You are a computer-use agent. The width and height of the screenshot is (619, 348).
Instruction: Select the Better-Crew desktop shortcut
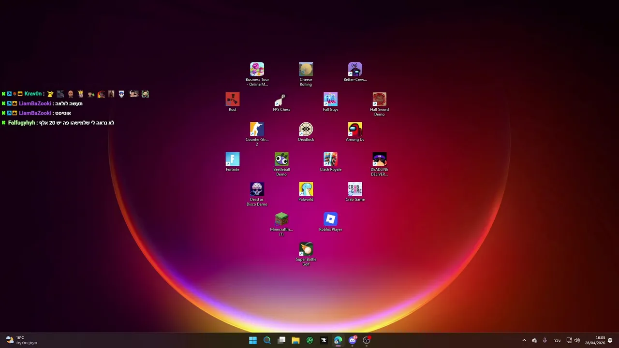355,72
